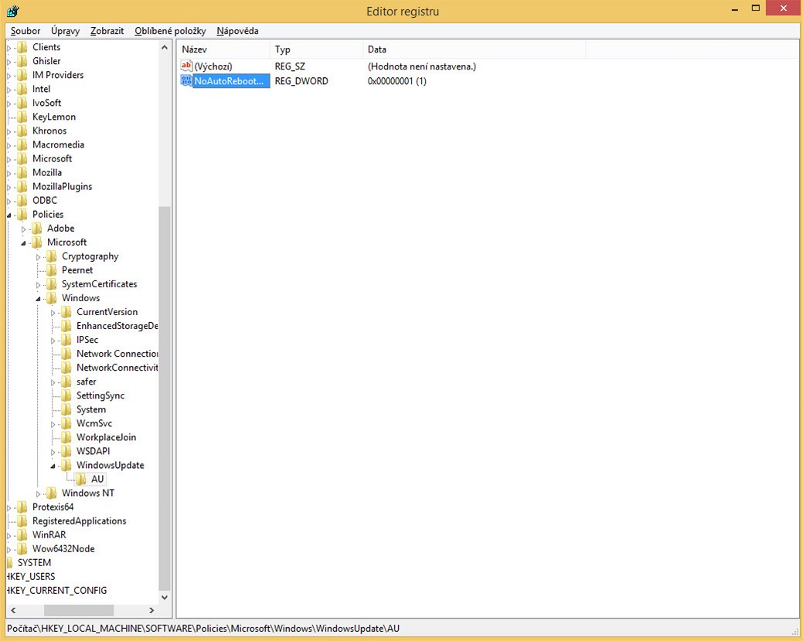
Task: Click the Data column header
Action: [473, 49]
